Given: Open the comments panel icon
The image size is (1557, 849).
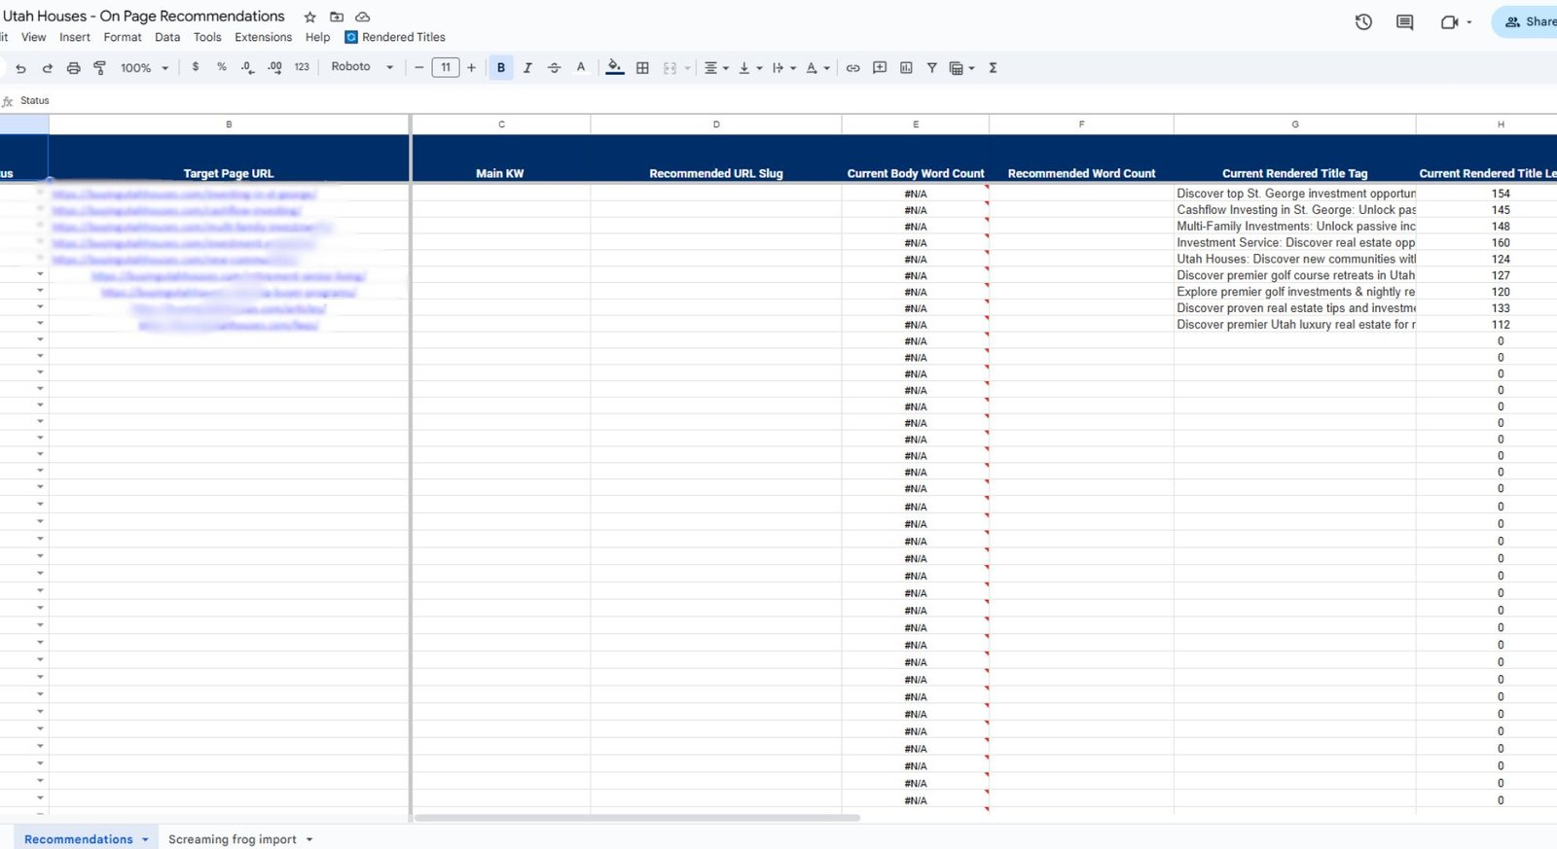Looking at the screenshot, I should pyautogui.click(x=1404, y=21).
